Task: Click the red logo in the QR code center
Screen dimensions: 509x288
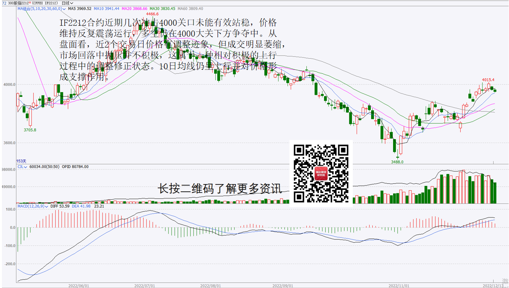Action: click(321, 174)
